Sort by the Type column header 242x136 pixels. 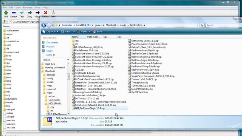pos(109,37)
